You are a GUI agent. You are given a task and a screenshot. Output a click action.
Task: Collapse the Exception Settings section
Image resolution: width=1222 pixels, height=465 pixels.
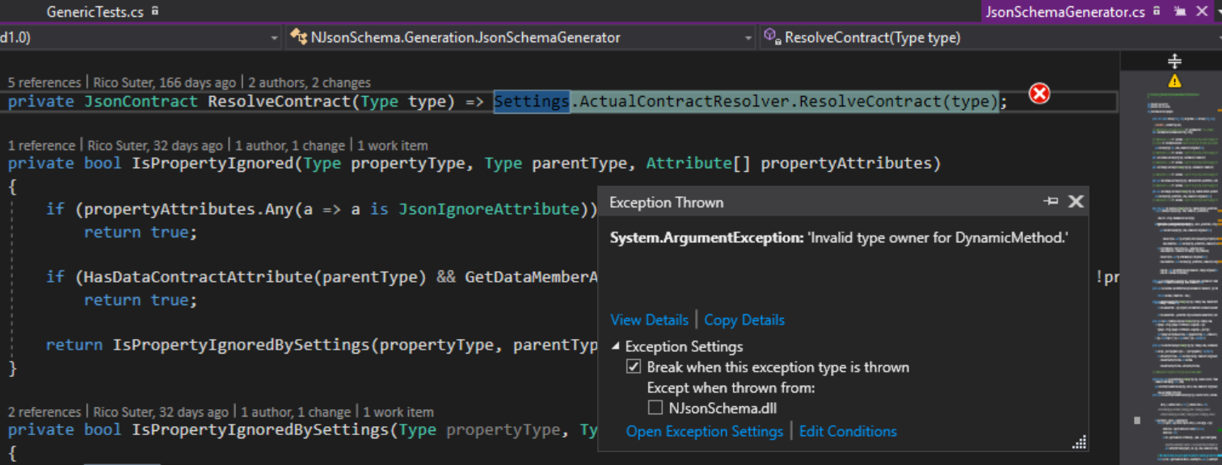(x=615, y=346)
